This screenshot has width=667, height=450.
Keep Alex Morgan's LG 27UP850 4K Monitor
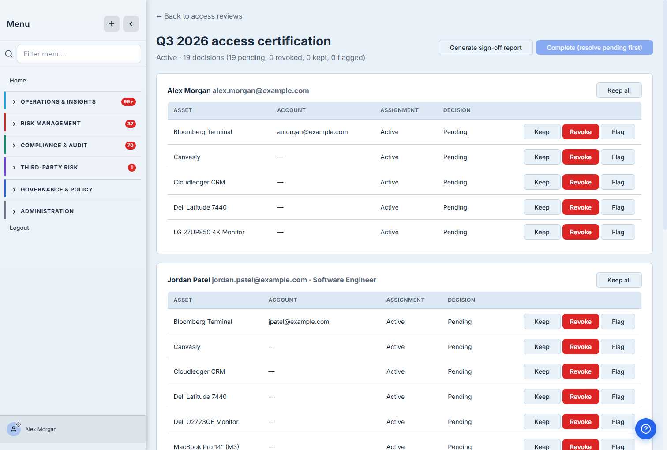(x=542, y=232)
